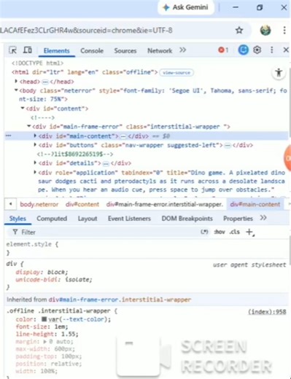Close the DevTools panel
Image resolution: width=291 pixels, height=379 pixels.
click(x=286, y=50)
